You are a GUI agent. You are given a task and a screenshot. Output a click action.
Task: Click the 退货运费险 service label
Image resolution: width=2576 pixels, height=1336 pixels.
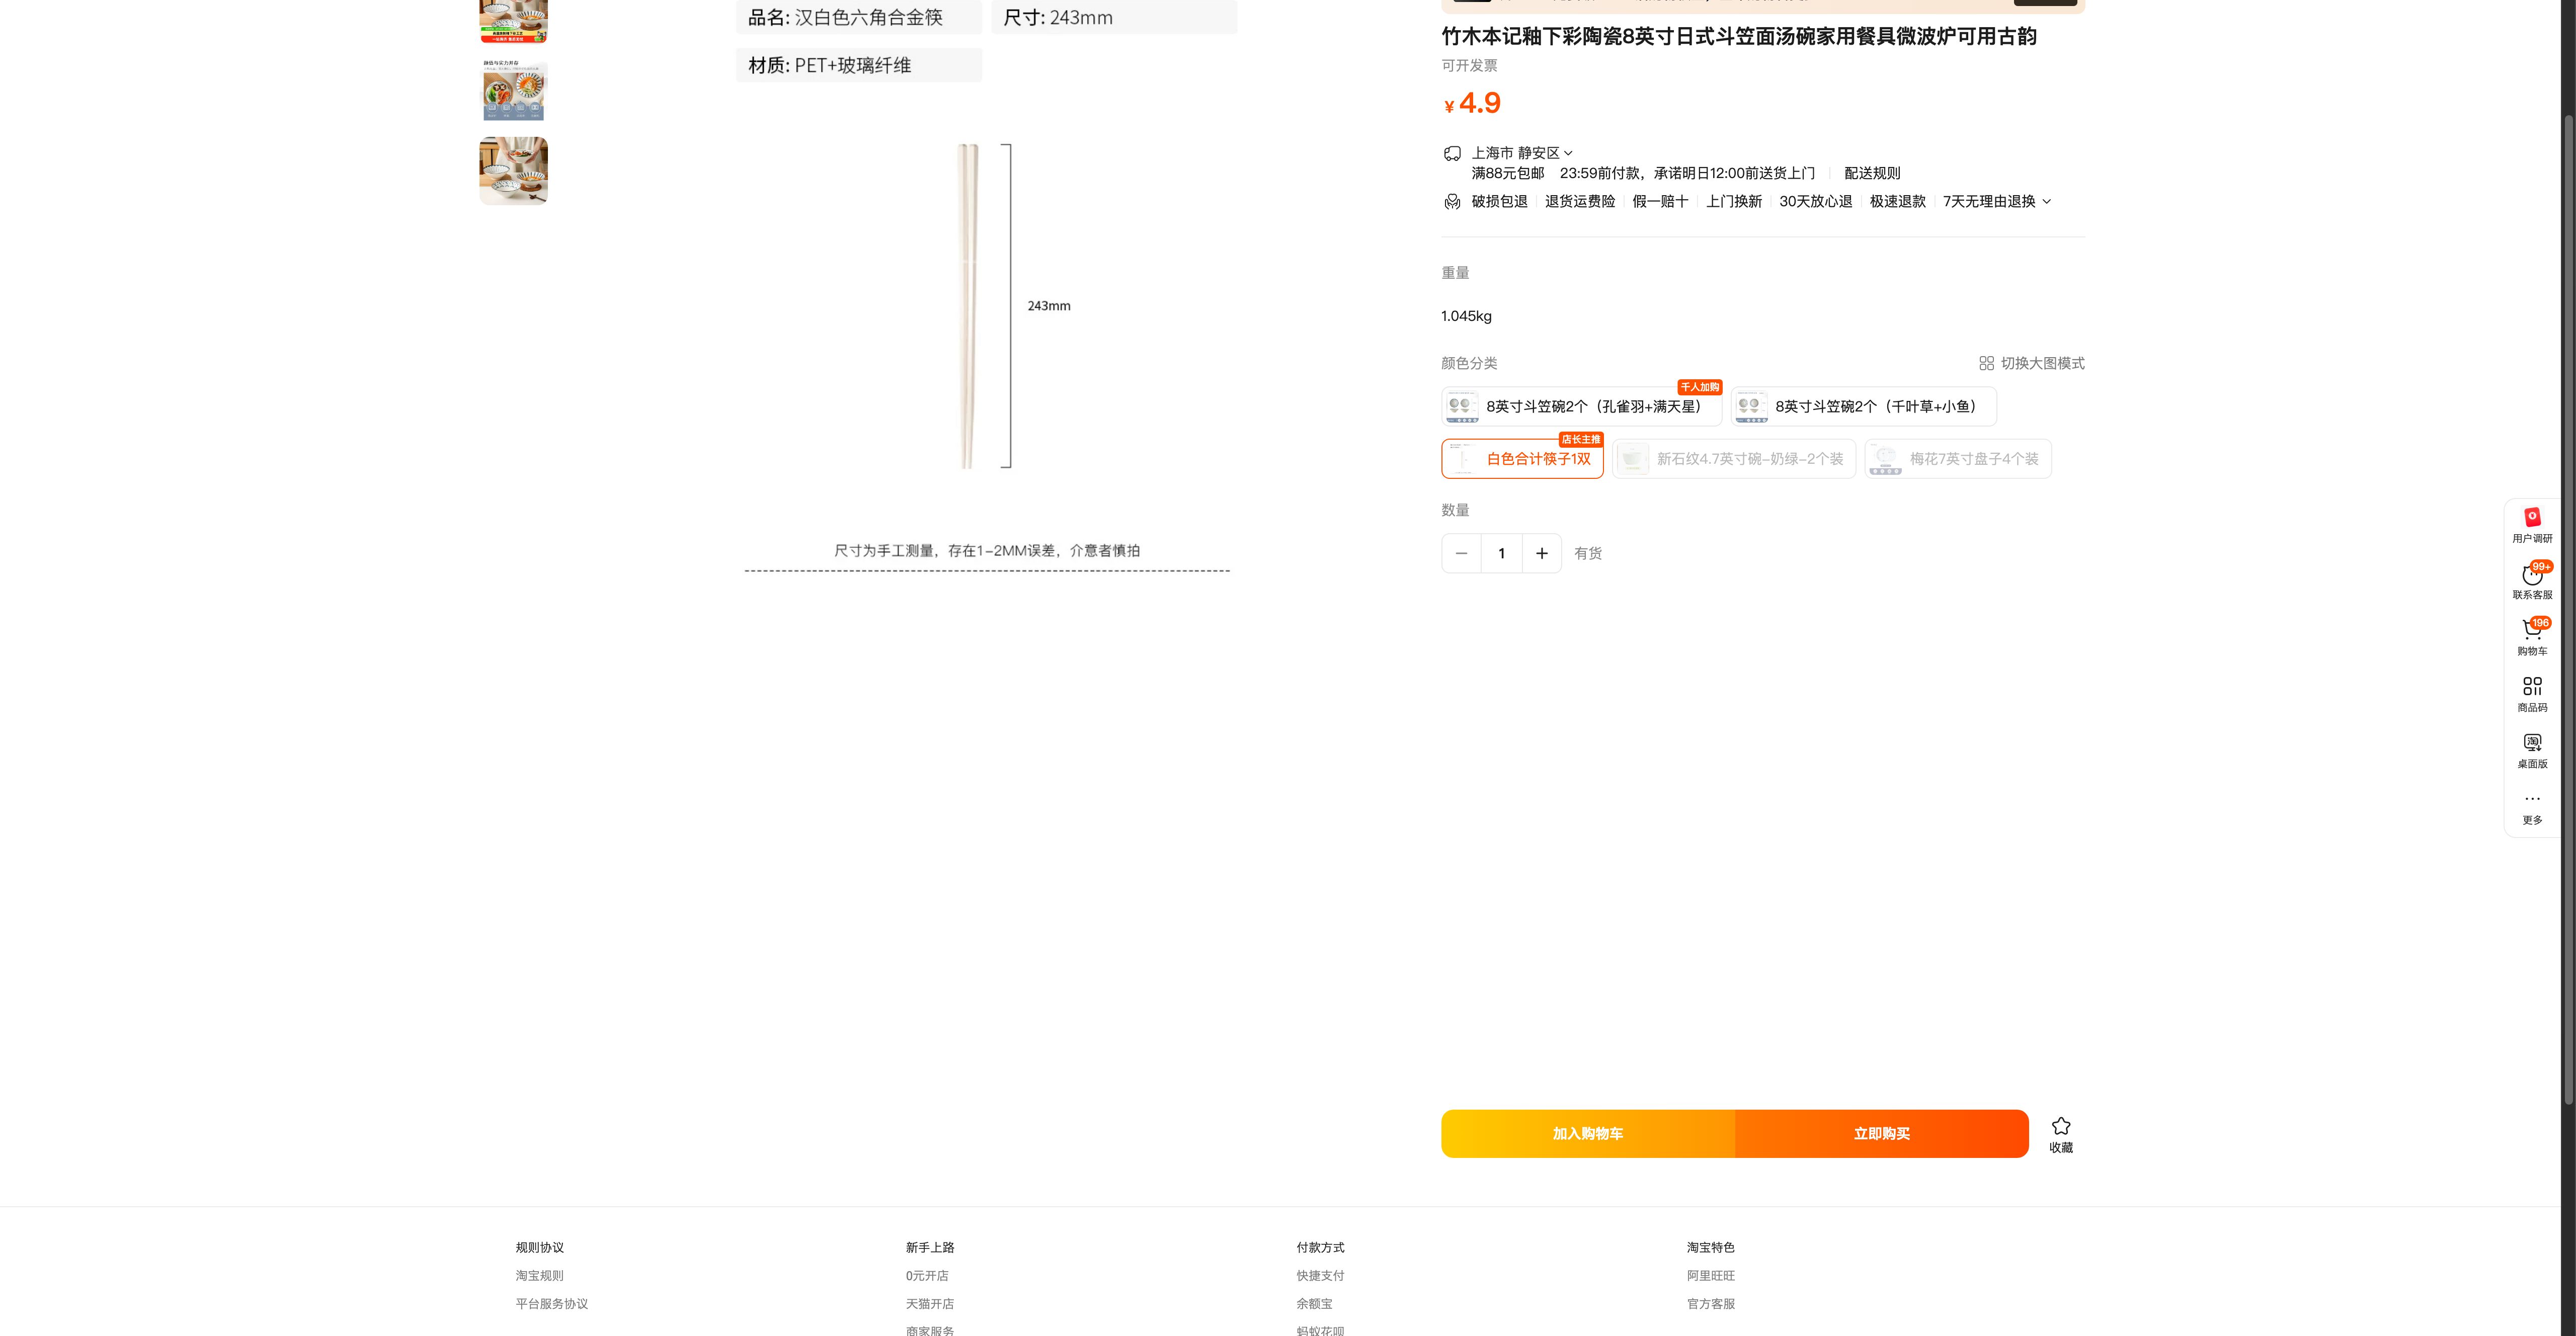pyautogui.click(x=1580, y=202)
